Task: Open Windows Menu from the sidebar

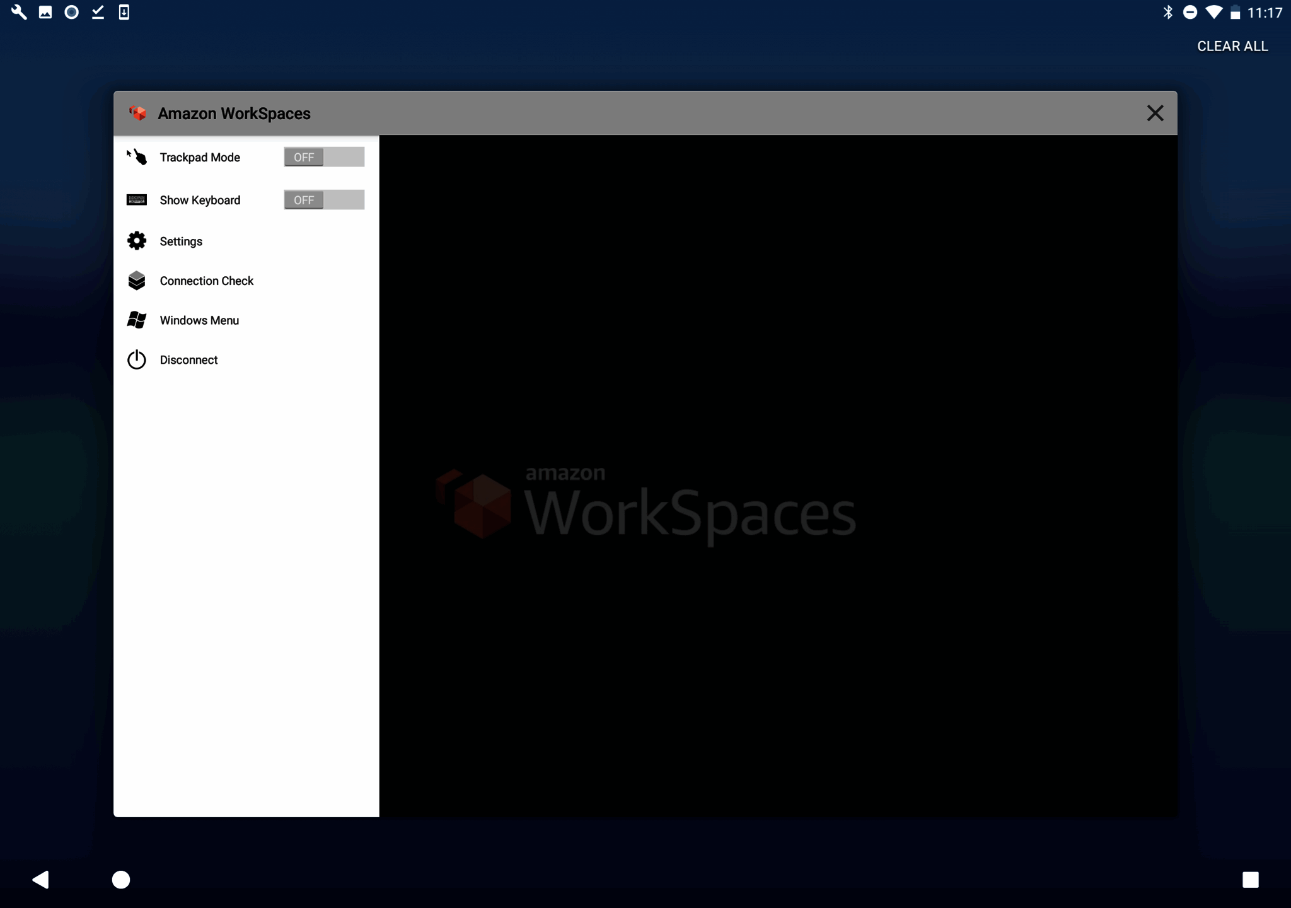Action: [199, 320]
